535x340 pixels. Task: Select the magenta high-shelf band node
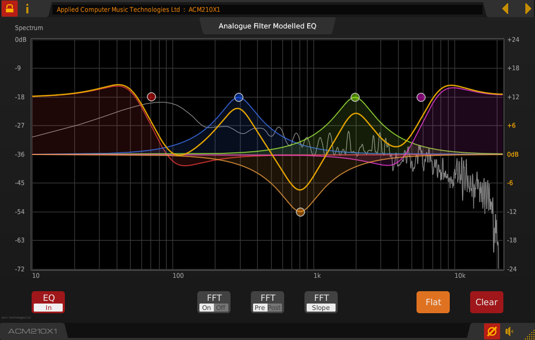point(421,97)
